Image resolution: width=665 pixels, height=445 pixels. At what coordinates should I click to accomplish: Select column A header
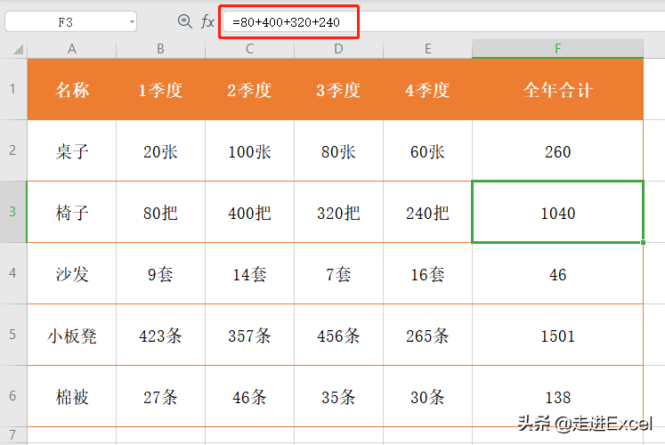72,49
